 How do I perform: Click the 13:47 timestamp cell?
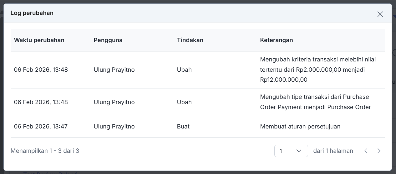coord(41,127)
